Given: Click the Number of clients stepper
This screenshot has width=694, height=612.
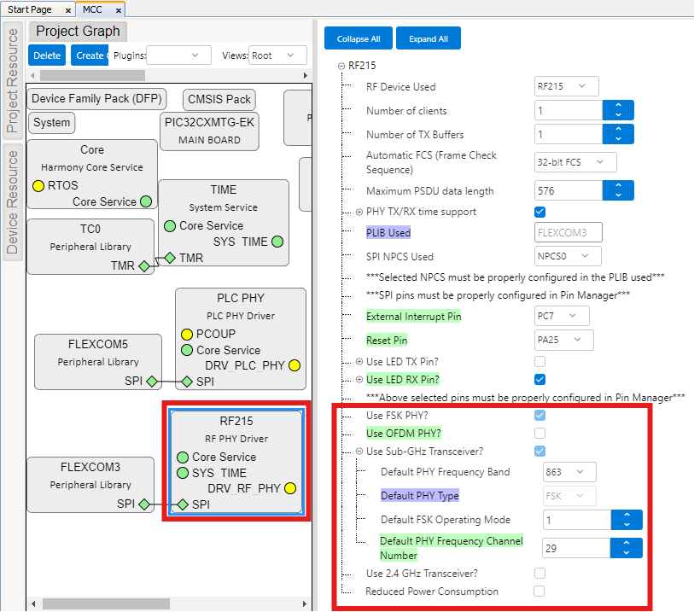Looking at the screenshot, I should tap(618, 110).
